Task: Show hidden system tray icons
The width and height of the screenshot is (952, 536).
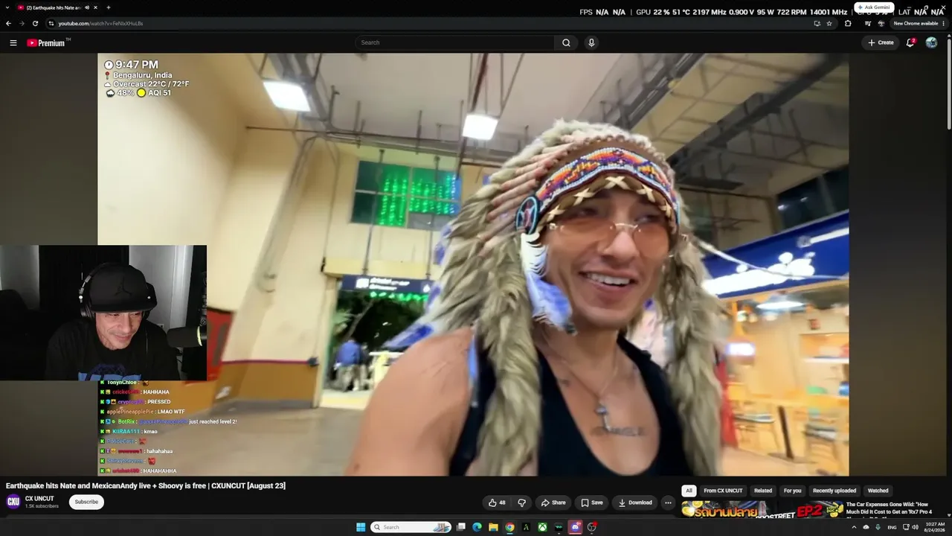Action: [x=853, y=527]
